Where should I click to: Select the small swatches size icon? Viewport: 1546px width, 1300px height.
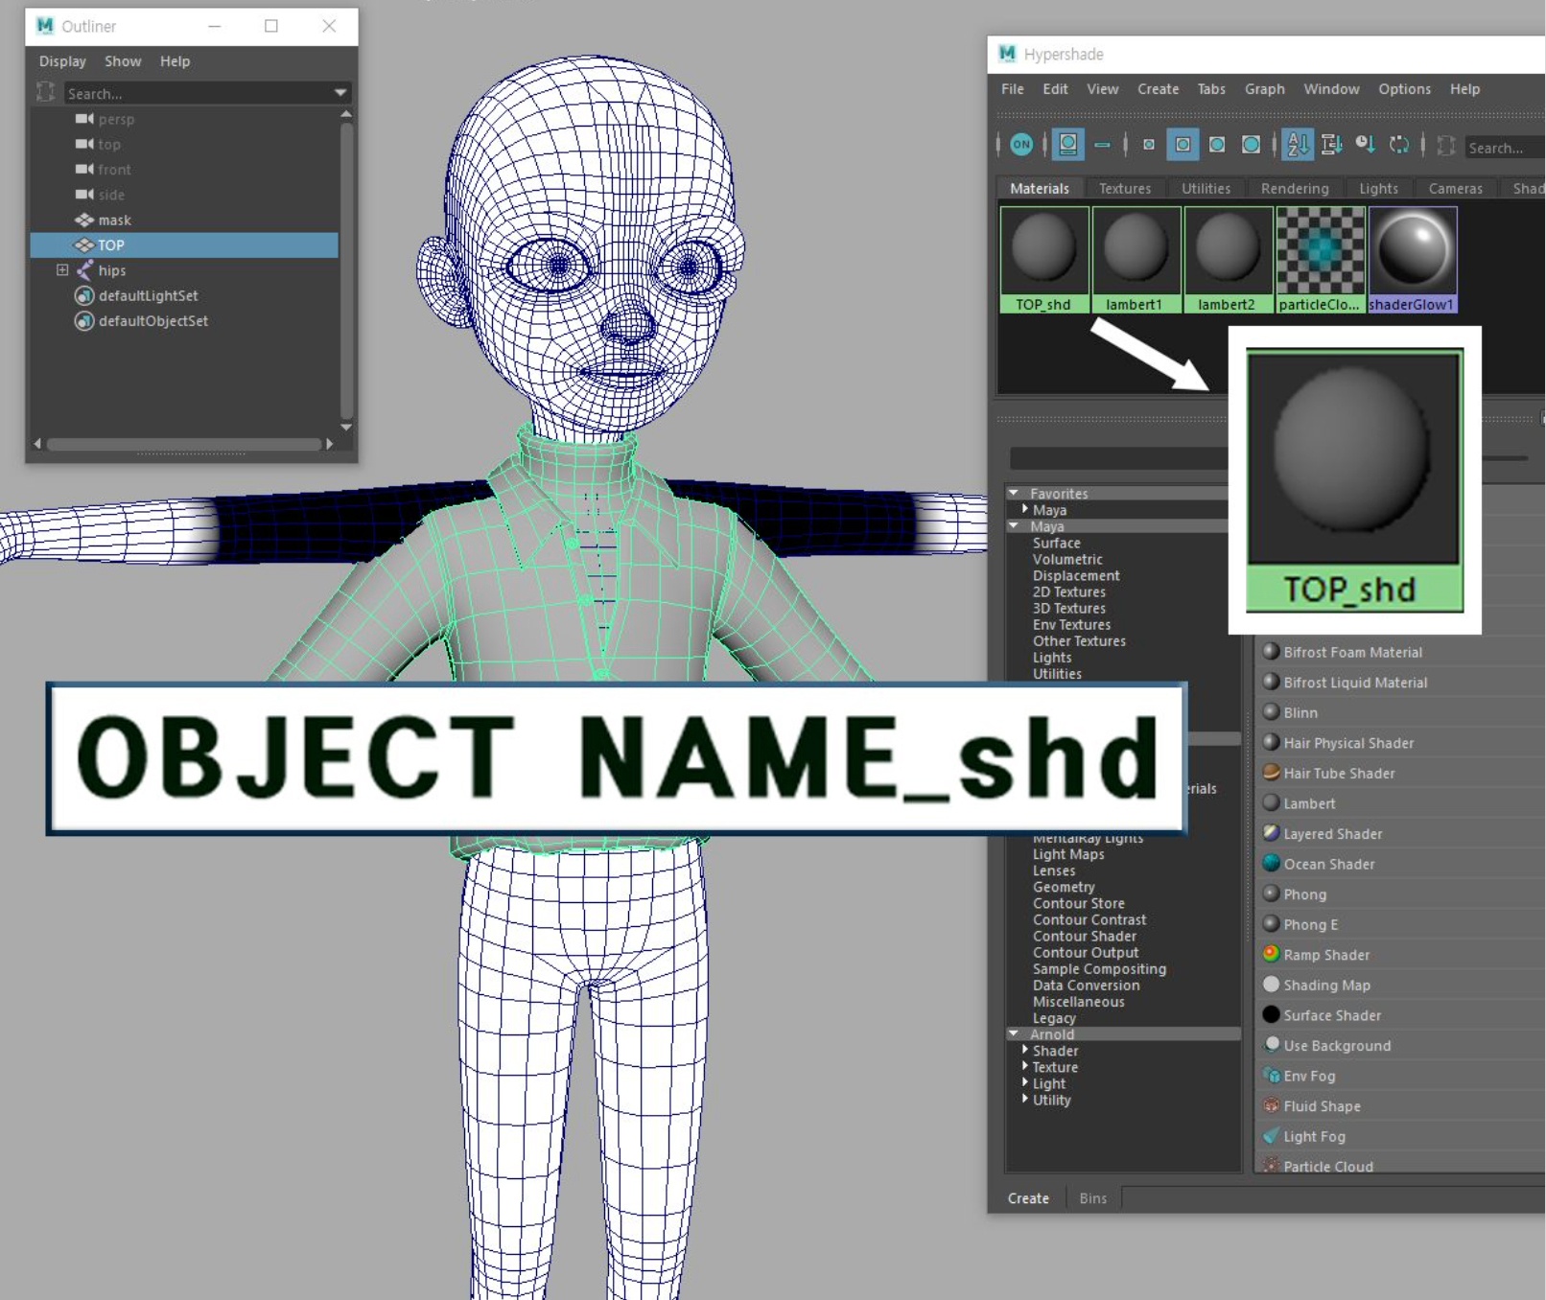(x=1148, y=145)
